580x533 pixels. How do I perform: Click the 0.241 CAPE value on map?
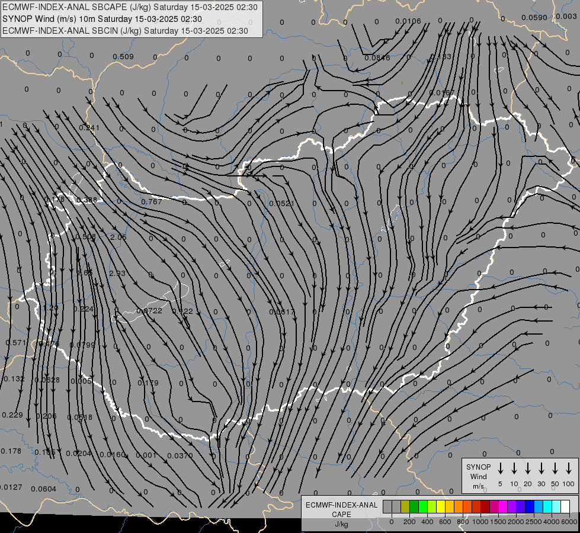pos(89,128)
